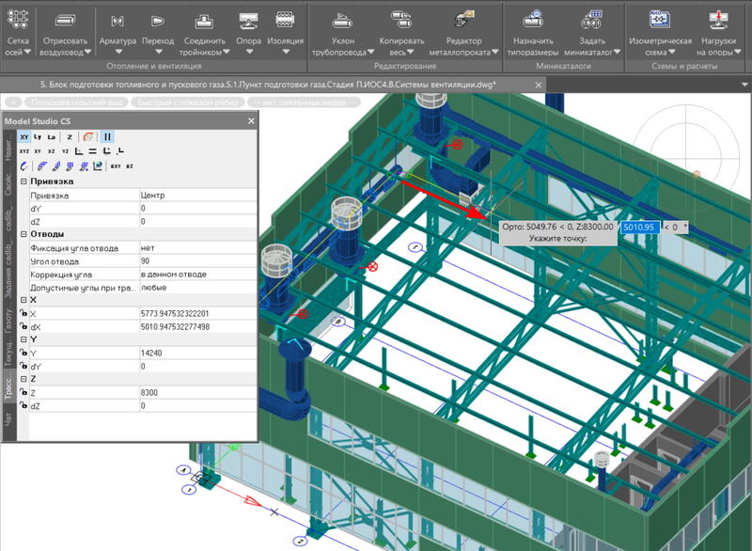The height and width of the screenshot is (551, 752).
Task: Open Уклон трубопровода dropdown arrow
Action: click(370, 52)
